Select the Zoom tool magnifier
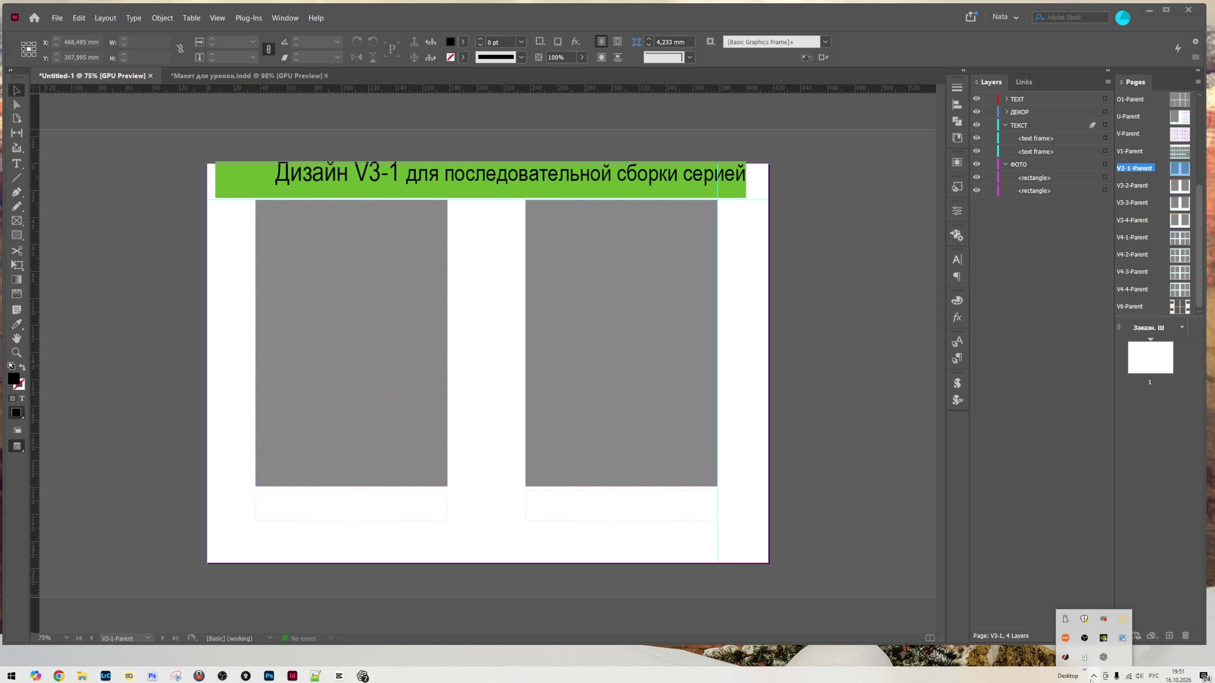This screenshot has height=683, width=1215. click(17, 352)
